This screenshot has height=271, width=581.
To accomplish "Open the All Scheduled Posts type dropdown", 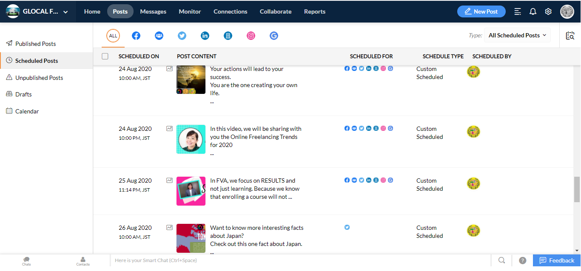I will 517,35.
